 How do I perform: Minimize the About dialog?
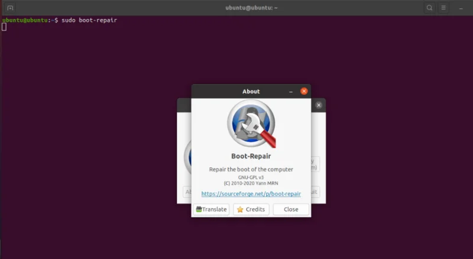pos(291,92)
